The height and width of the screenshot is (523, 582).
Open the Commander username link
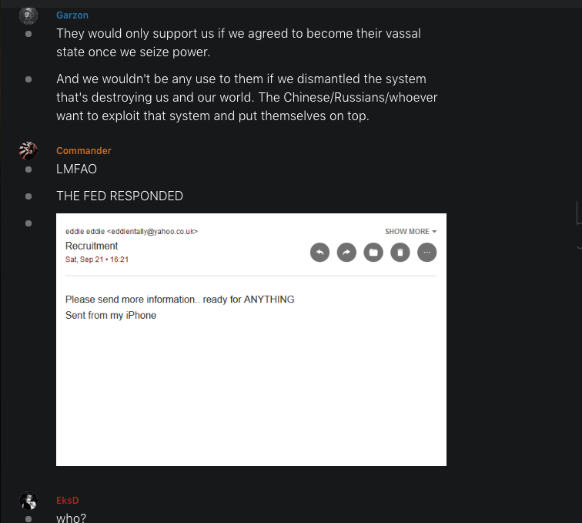[x=83, y=151]
